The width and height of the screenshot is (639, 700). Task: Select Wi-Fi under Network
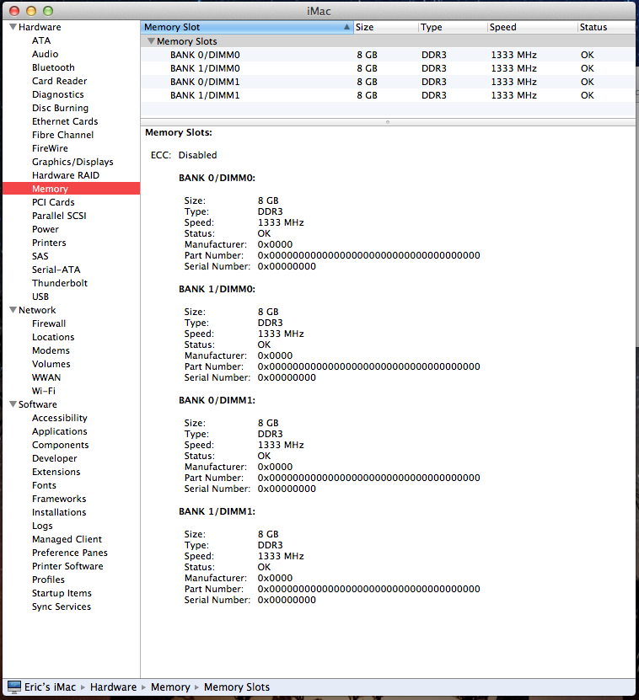point(44,391)
